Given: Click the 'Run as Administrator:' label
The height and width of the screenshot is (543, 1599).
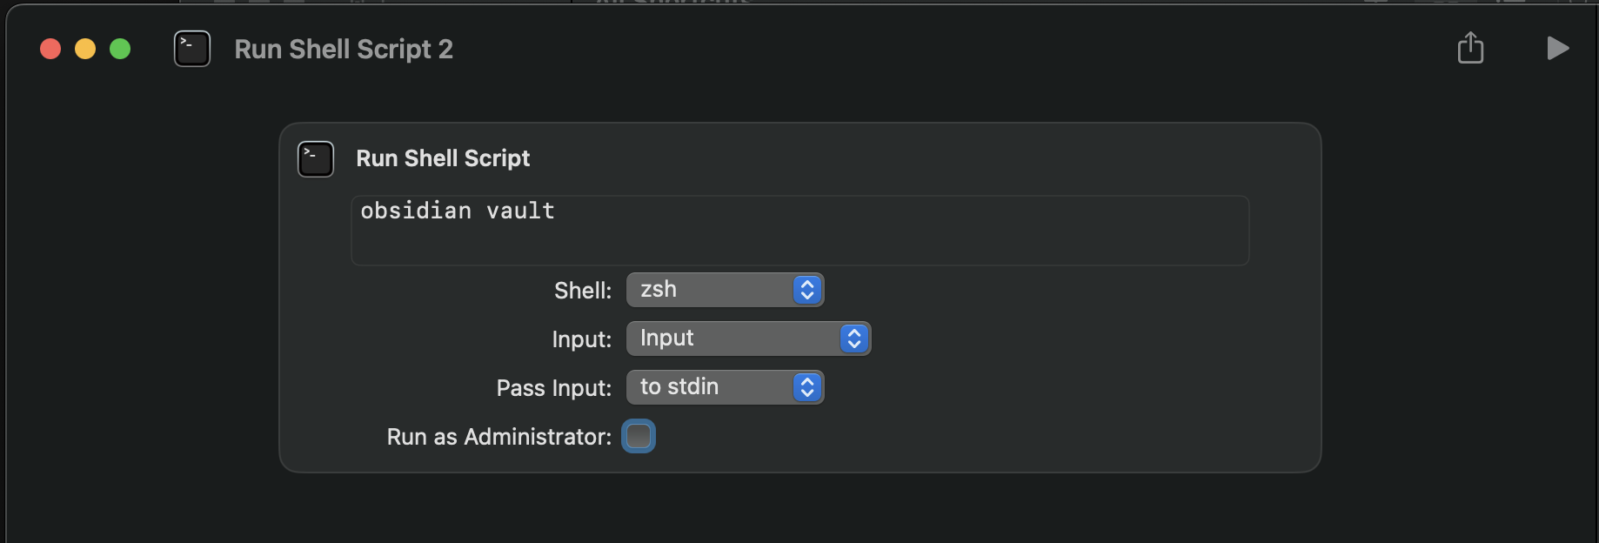Looking at the screenshot, I should 498,437.
